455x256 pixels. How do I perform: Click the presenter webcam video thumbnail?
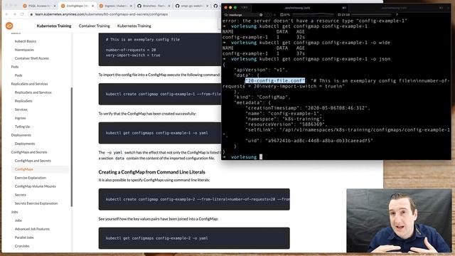[399, 221]
